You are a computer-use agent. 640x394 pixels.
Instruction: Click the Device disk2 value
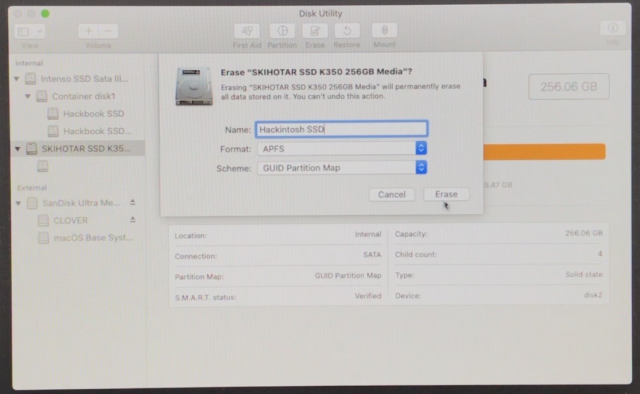coord(593,295)
